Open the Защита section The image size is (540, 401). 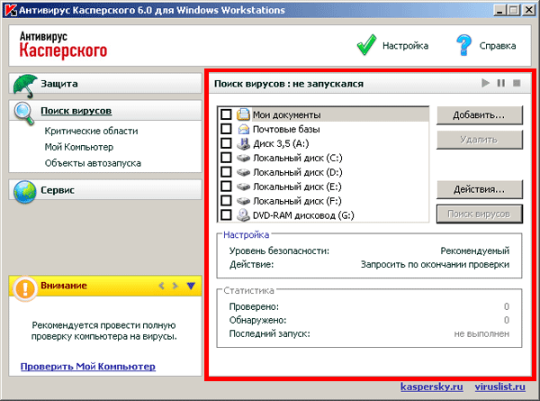(x=105, y=84)
